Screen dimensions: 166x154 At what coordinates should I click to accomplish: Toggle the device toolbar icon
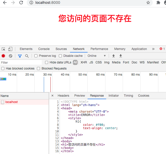coord(10,49)
